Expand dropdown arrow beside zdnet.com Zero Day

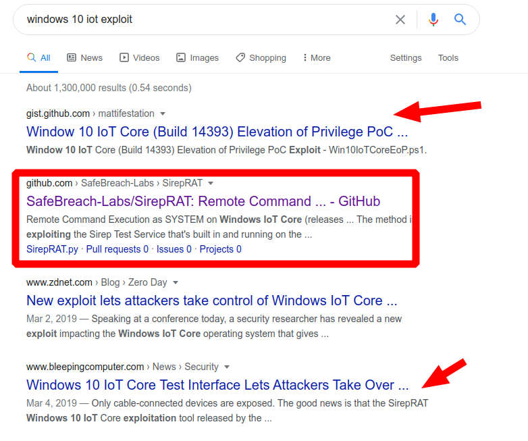click(x=176, y=282)
